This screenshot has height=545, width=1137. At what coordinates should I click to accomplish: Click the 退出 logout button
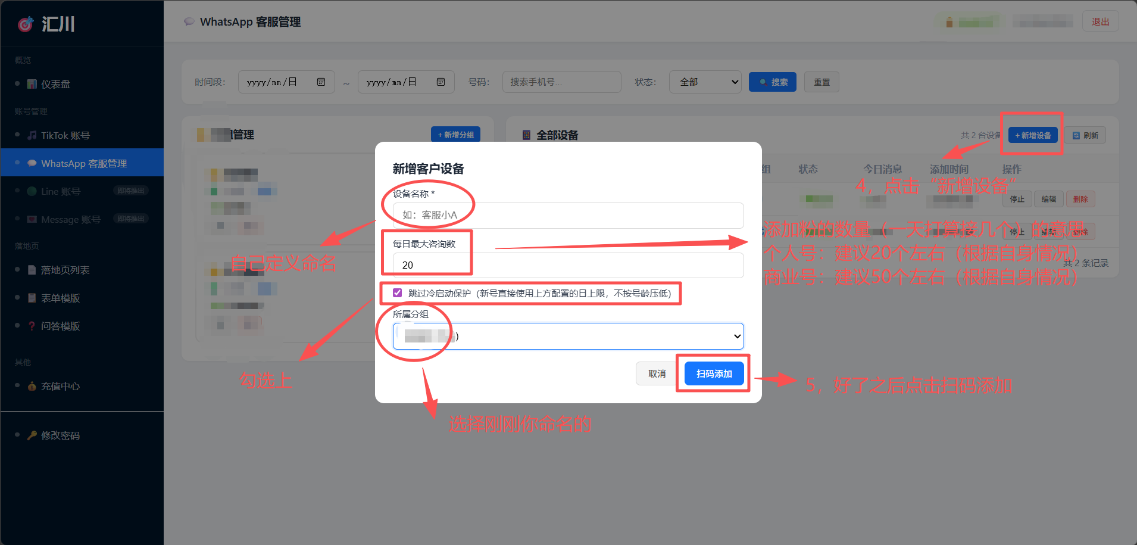point(1100,21)
